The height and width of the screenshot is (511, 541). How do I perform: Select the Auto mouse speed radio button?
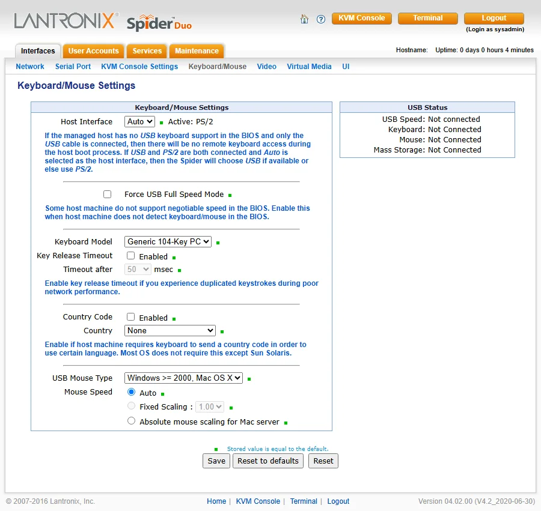click(x=131, y=392)
